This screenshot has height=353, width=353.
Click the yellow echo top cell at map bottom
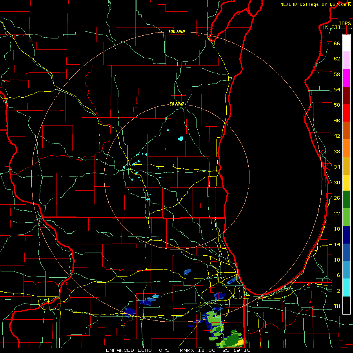click(240, 343)
